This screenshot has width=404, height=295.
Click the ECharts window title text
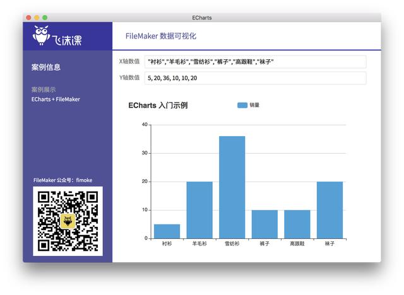point(202,18)
